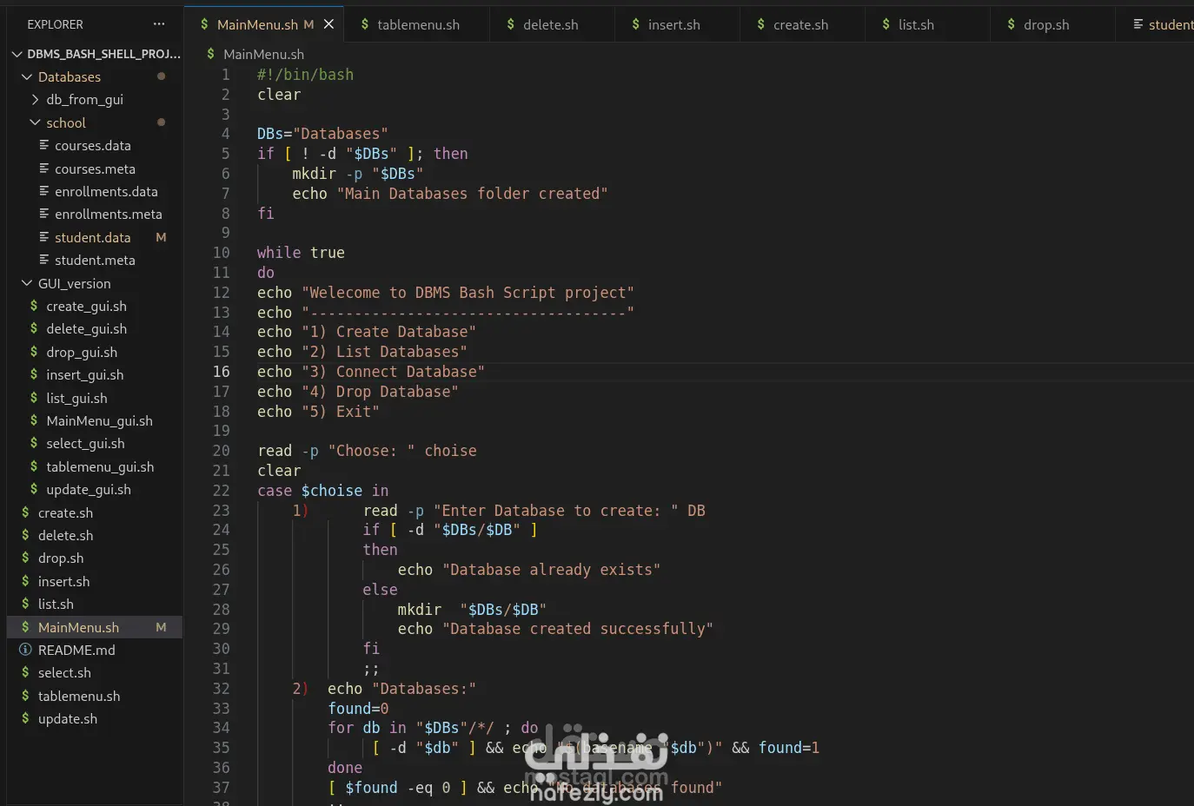This screenshot has height=806, width=1194.
Task: Click the echo "Main Databases folder created" line
Action: [450, 194]
